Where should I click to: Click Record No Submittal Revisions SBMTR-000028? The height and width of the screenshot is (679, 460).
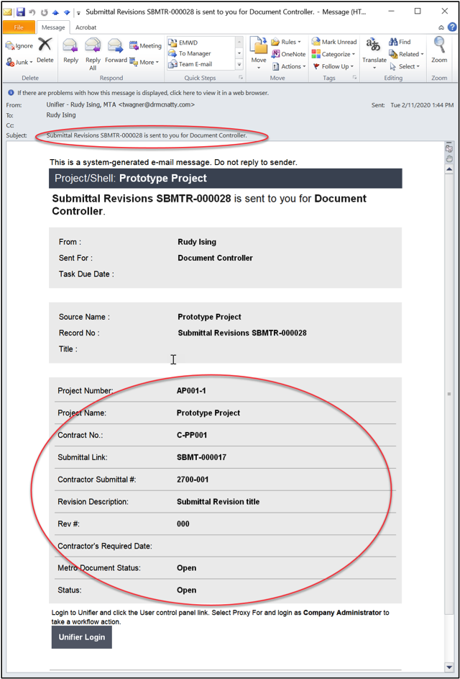tap(242, 333)
